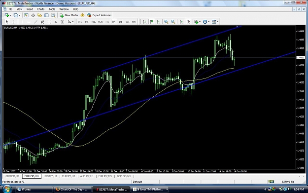The image size is (308, 193).
Task: Expand the templates dropdown arrow
Action: [x=217, y=22]
